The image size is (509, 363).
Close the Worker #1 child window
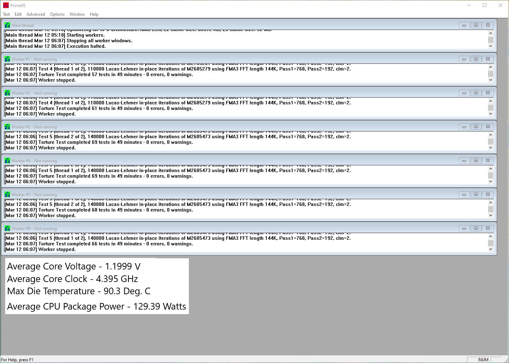pos(488,59)
